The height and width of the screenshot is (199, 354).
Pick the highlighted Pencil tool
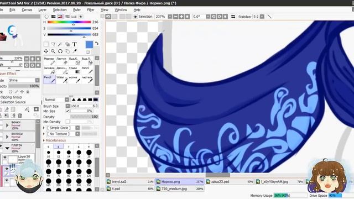click(x=49, y=79)
